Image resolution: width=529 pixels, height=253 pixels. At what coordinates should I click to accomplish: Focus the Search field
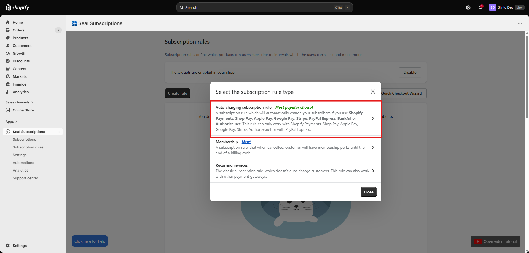(265, 7)
